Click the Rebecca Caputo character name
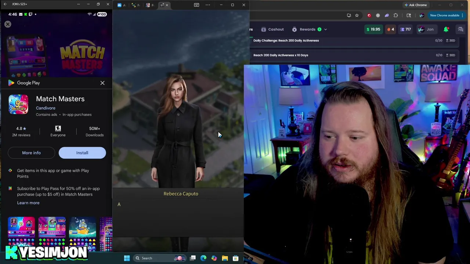The height and width of the screenshot is (264, 470). click(181, 194)
